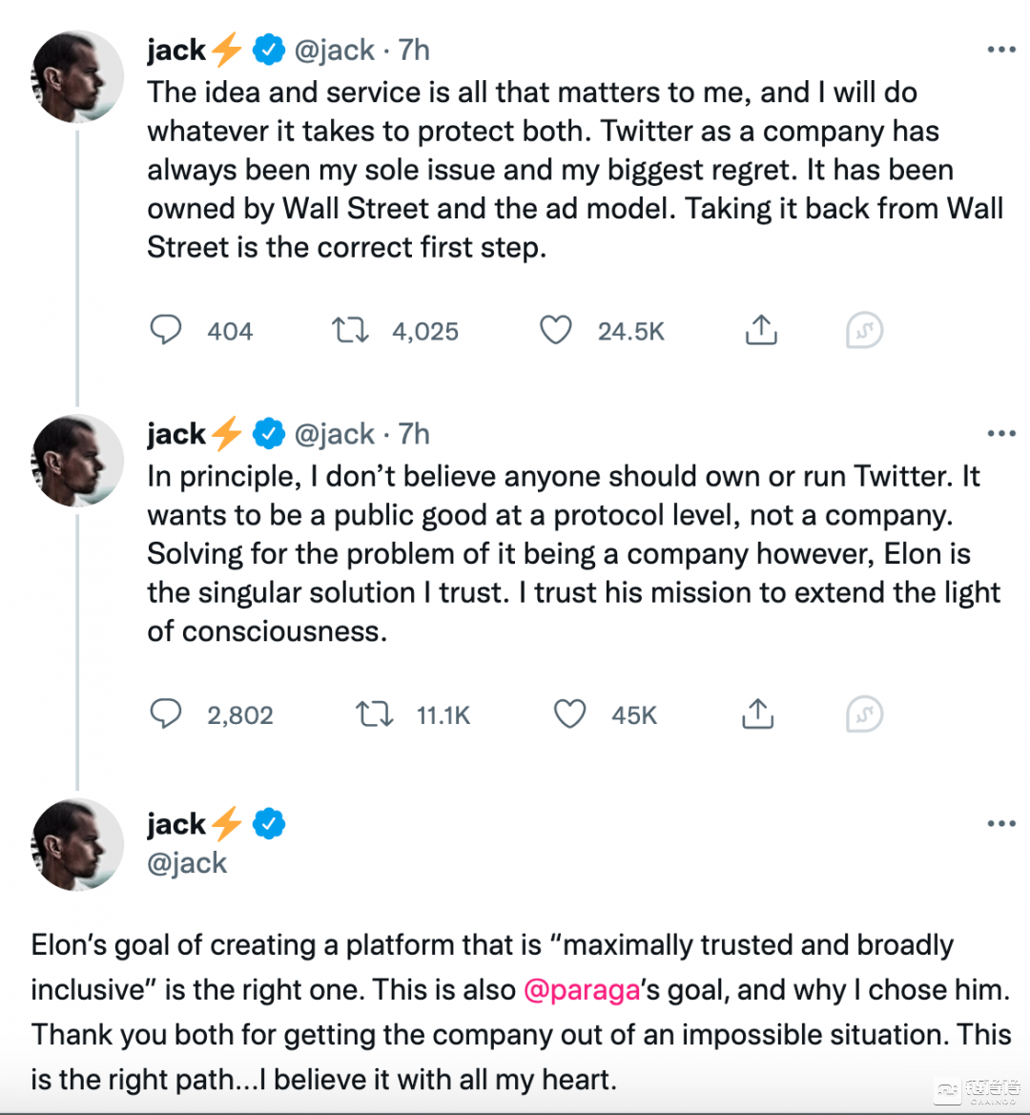Retweet the tweet with 4,025 retweets
This screenshot has width=1030, height=1115.
coord(350,330)
